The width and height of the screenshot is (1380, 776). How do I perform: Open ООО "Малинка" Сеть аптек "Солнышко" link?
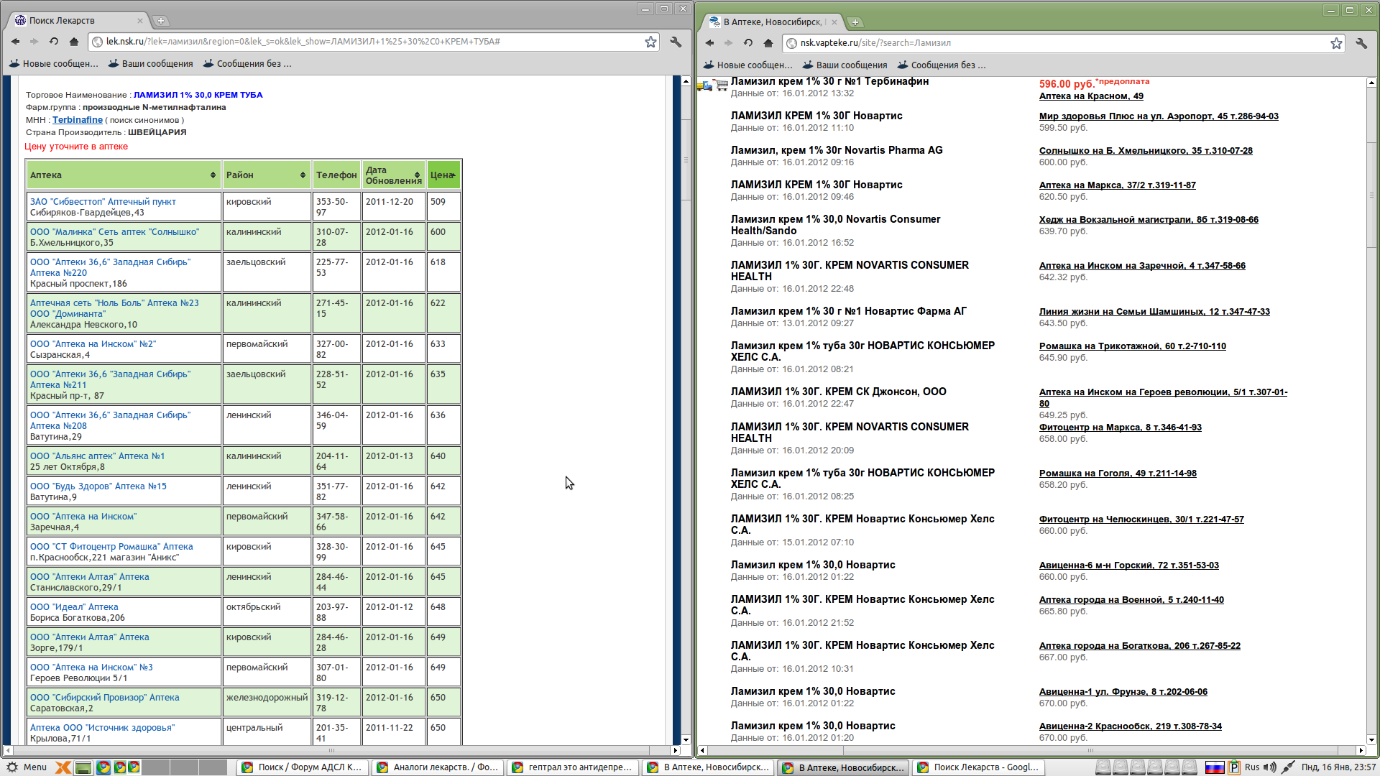[x=115, y=232]
